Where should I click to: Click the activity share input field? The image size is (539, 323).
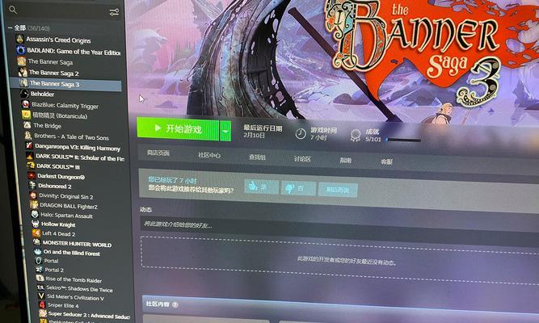(339, 229)
